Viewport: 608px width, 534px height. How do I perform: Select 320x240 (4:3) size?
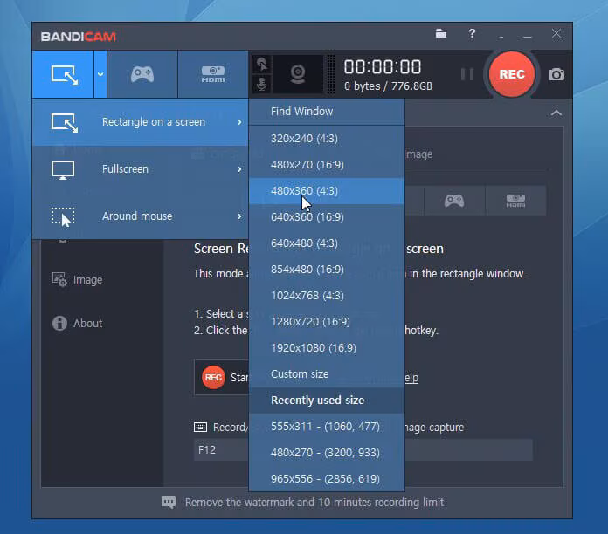point(327,139)
